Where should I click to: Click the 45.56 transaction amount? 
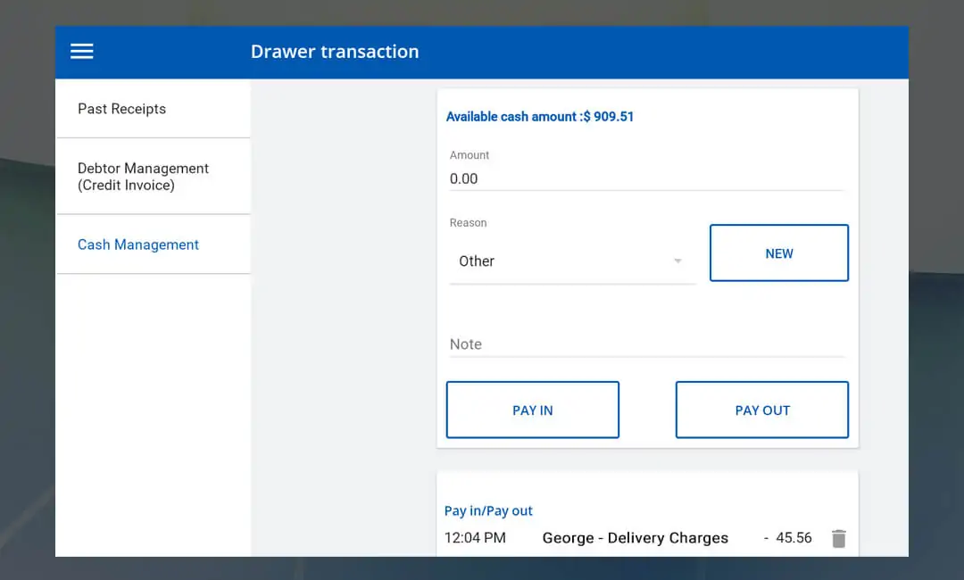point(794,538)
